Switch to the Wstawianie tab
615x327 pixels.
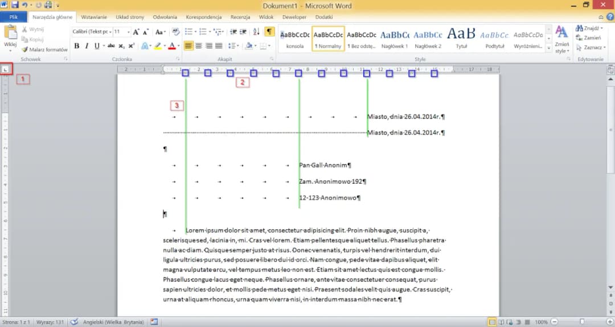click(94, 17)
